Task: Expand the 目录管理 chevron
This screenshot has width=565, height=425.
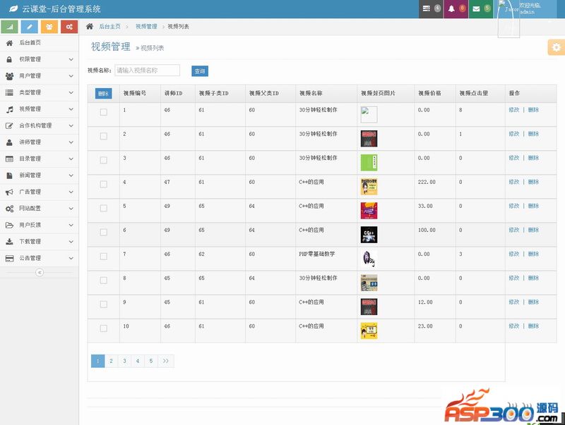Action: click(71, 159)
